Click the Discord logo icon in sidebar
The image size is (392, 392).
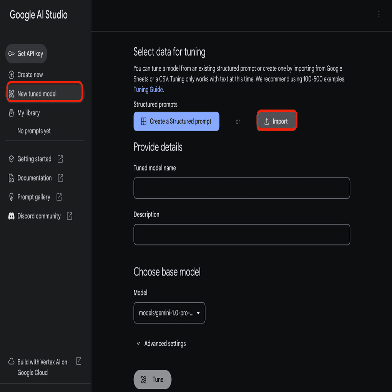point(12,216)
